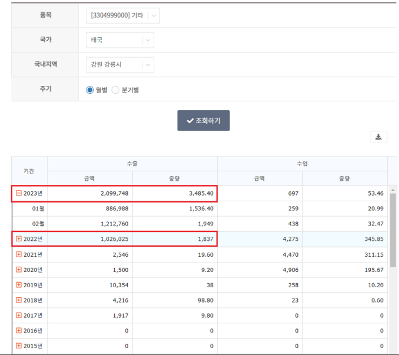Image resolution: width=399 pixels, height=355 pixels.
Task: Click the 수입 column group header
Action: coord(302,163)
